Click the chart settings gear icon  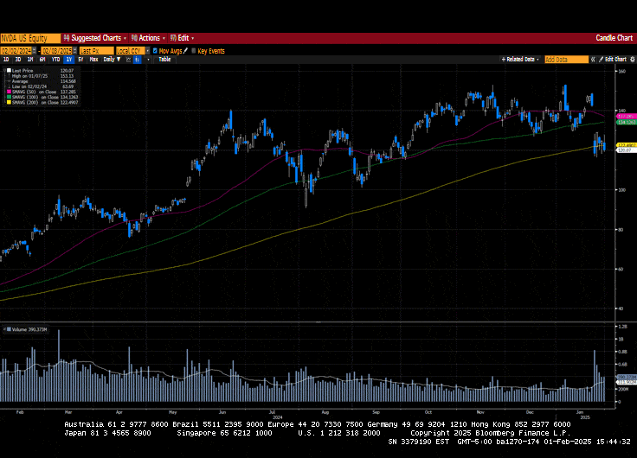click(x=631, y=59)
